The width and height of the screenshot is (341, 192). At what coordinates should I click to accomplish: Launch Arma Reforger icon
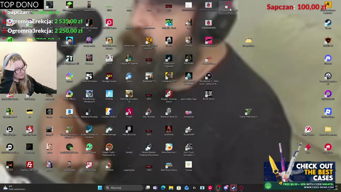[109, 131]
